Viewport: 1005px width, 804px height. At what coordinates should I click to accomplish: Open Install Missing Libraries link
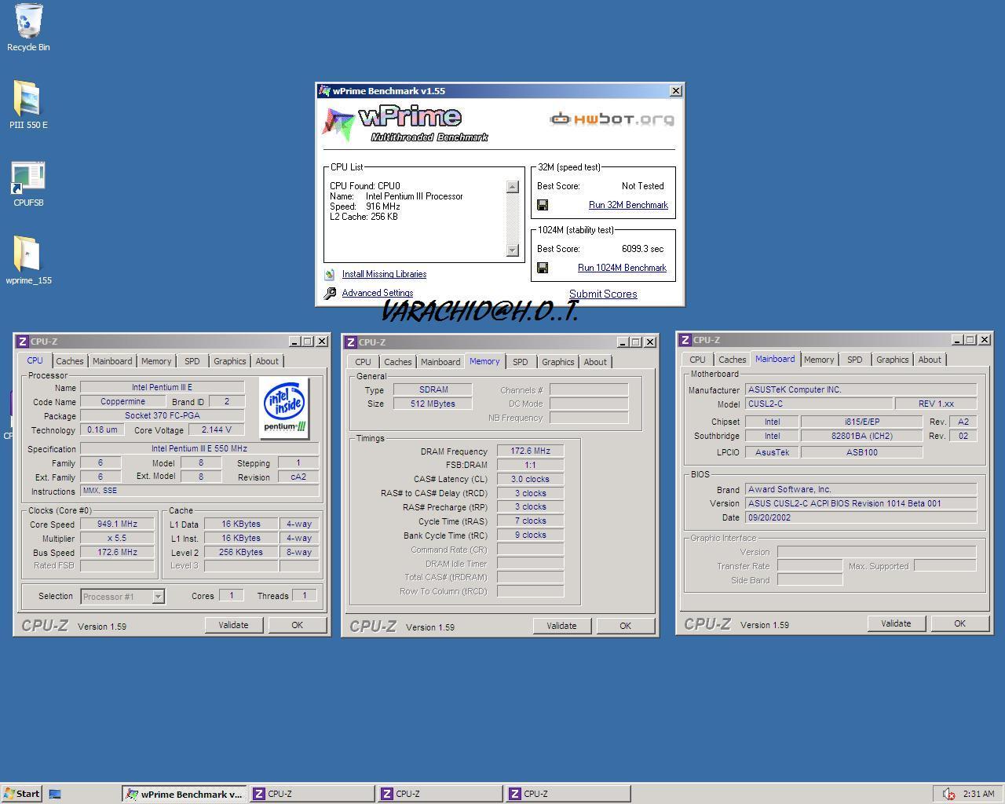[384, 274]
